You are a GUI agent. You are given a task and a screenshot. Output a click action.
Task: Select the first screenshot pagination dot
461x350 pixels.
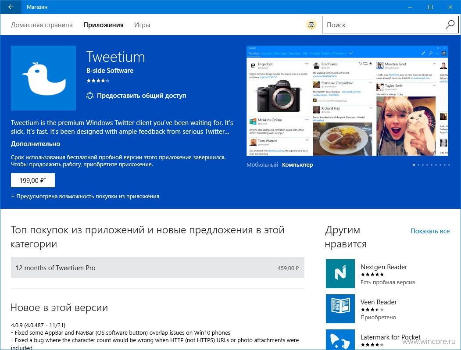tap(414, 165)
